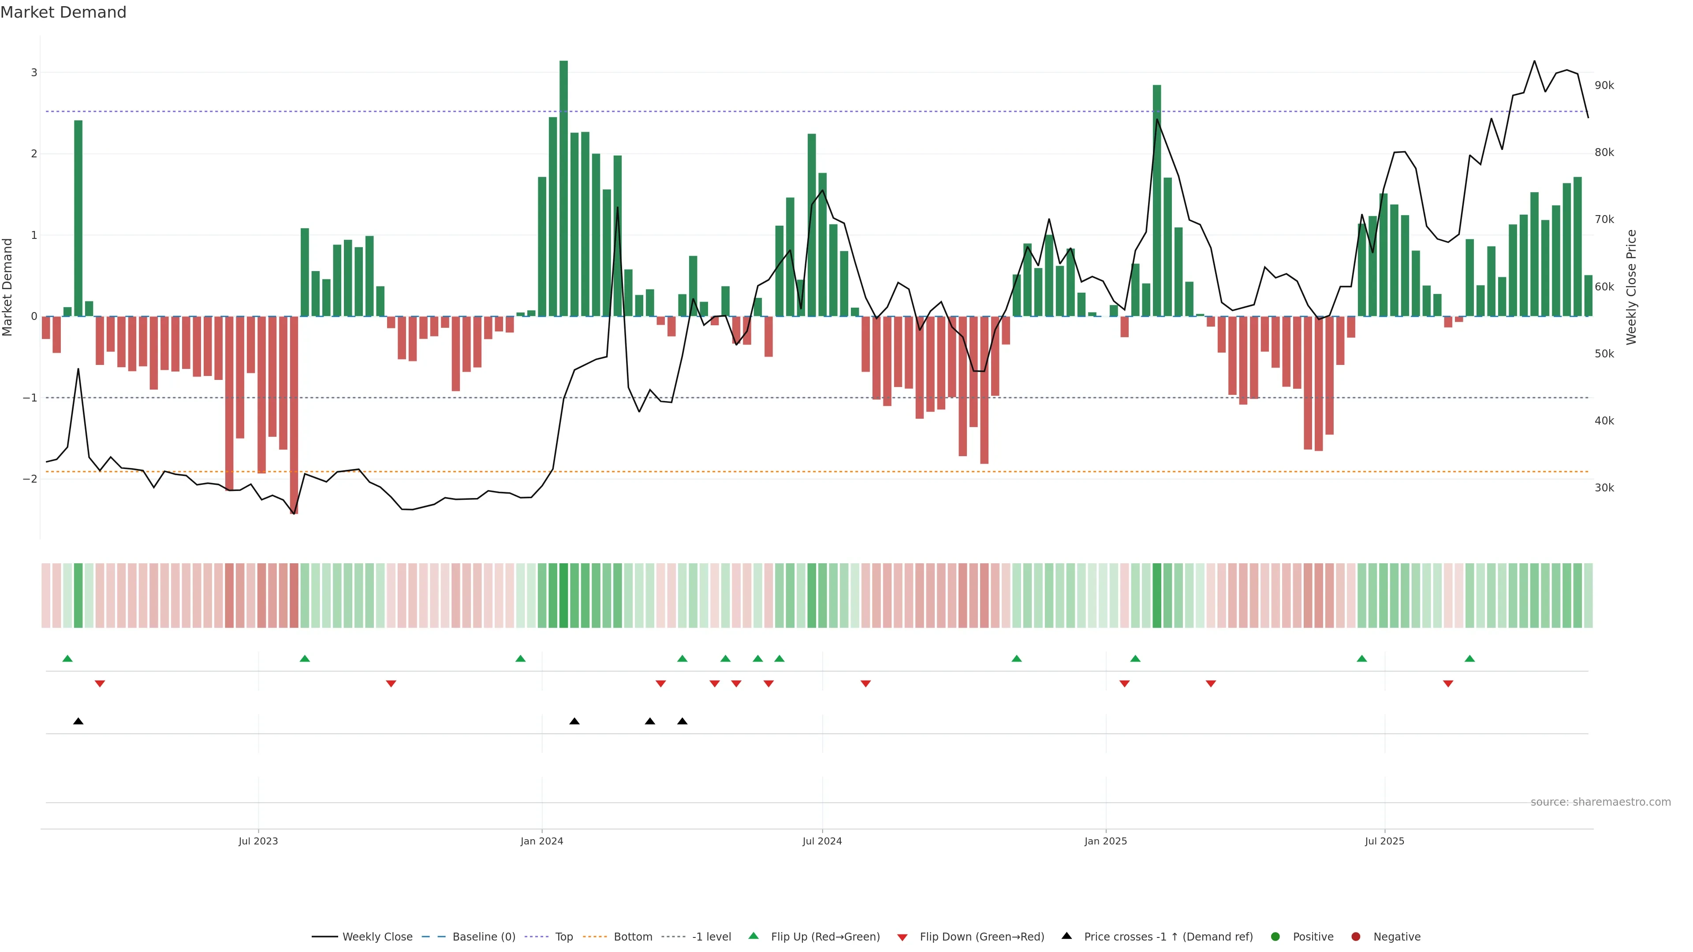Click the green Positive circle in legend

(1275, 936)
